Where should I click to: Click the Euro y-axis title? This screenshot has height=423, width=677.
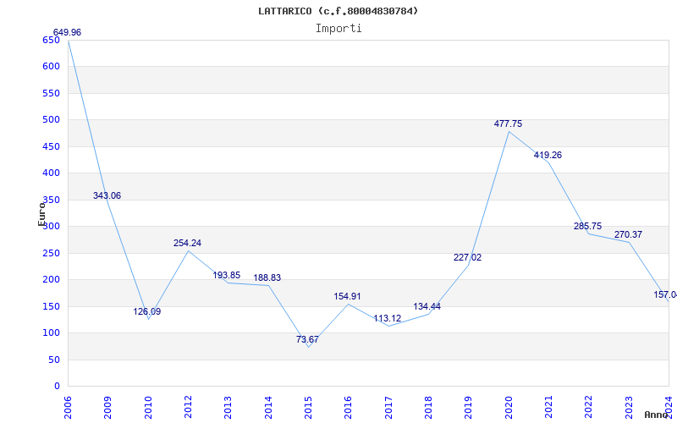[x=41, y=214]
